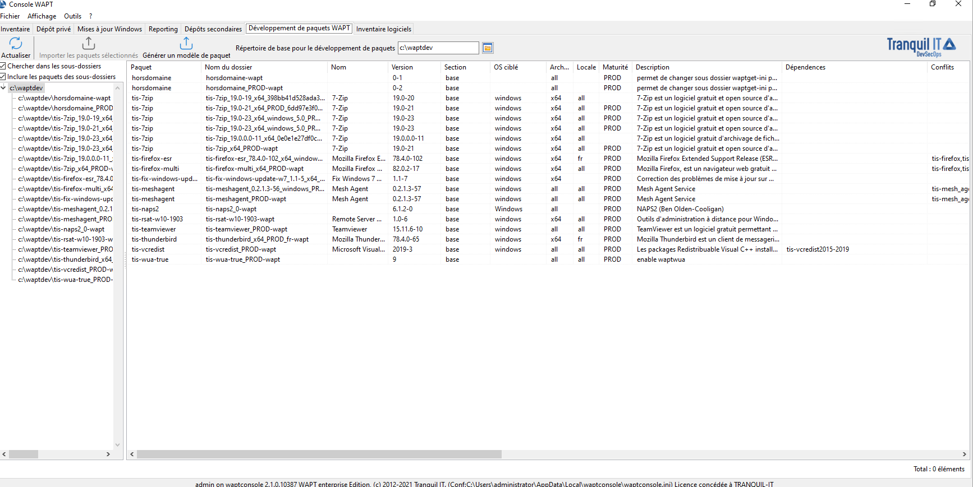
Task: Switch to Dépôts secondaires tab
Action: 213,29
